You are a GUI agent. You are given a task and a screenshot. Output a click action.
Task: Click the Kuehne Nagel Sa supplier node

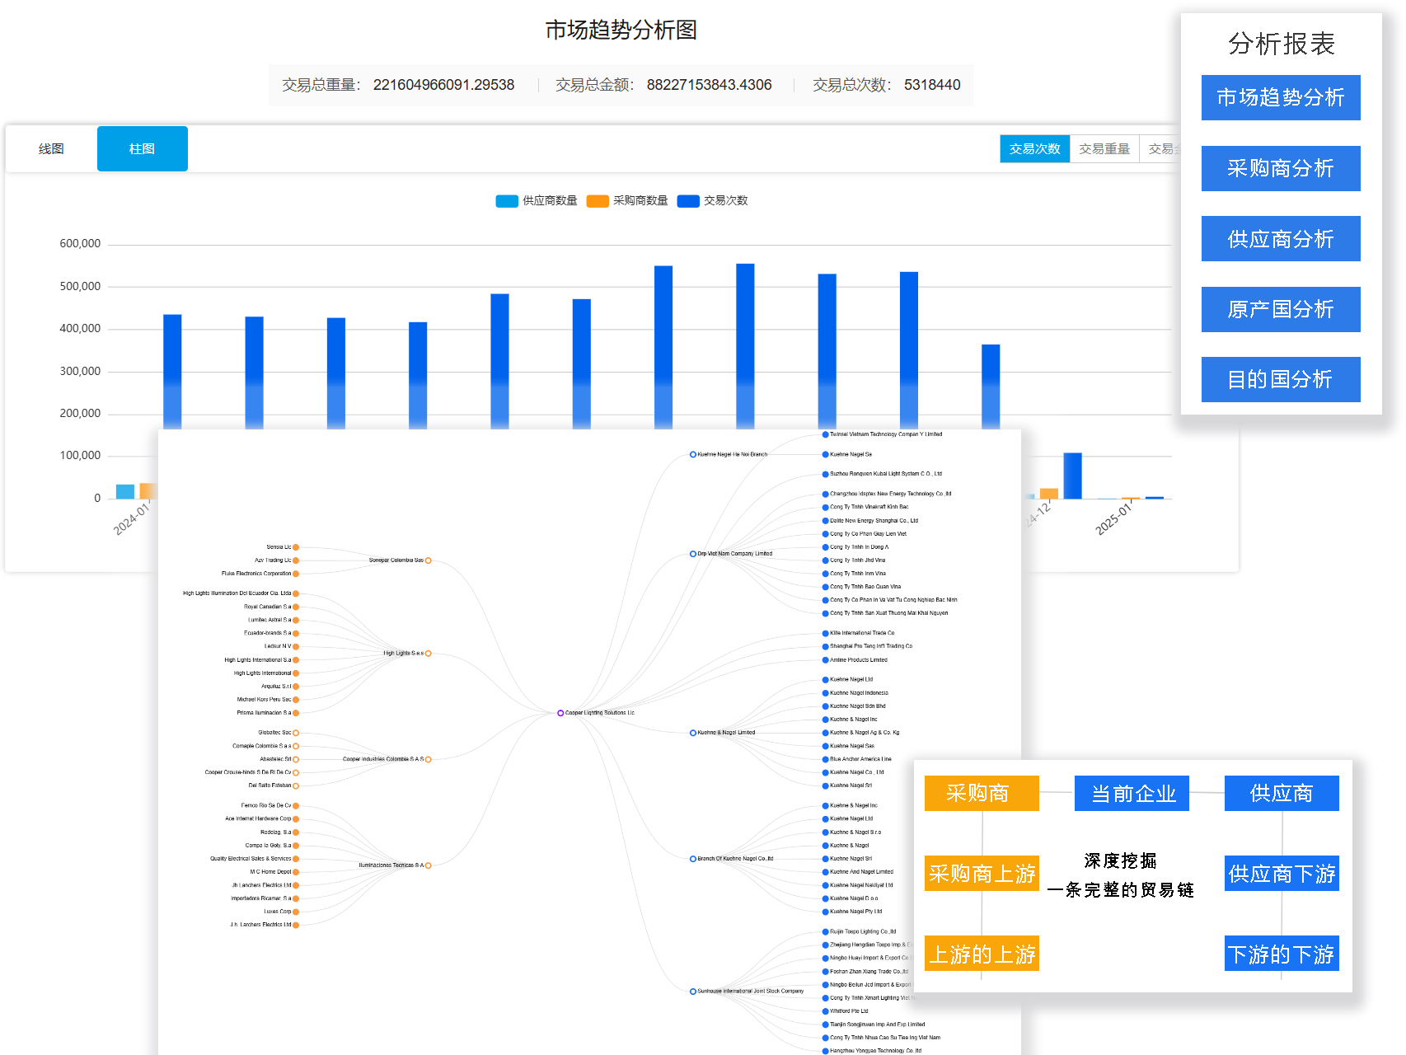[825, 454]
